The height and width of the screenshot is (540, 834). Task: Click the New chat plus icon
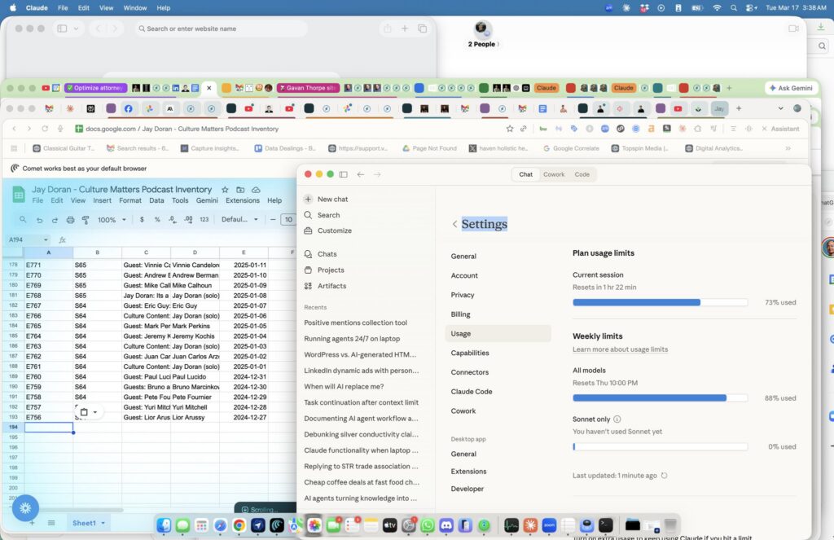pyautogui.click(x=308, y=199)
